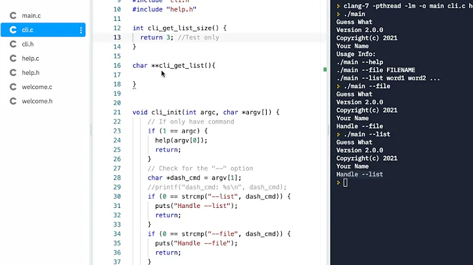Click the './main --list' command in terminal
473x265 pixels.
[x=367, y=134]
